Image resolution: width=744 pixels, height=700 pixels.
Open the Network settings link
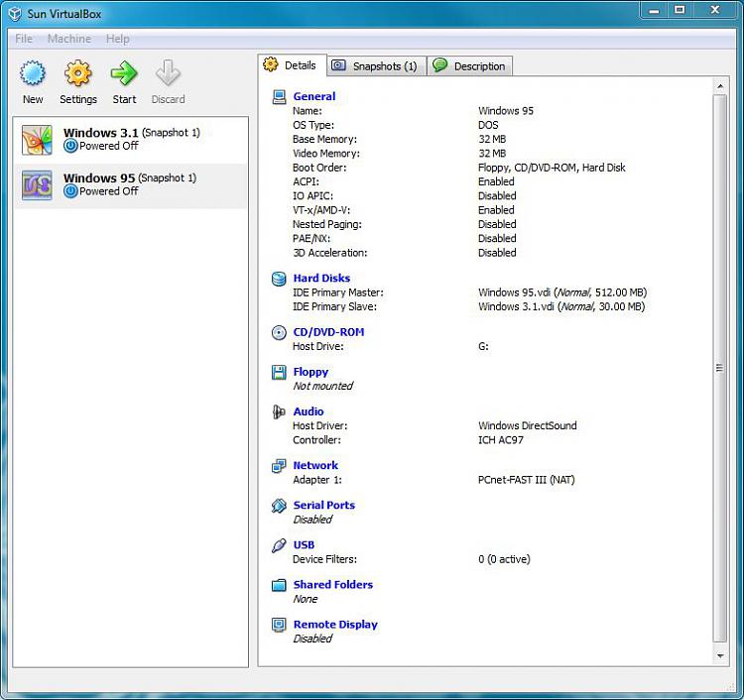coord(315,465)
